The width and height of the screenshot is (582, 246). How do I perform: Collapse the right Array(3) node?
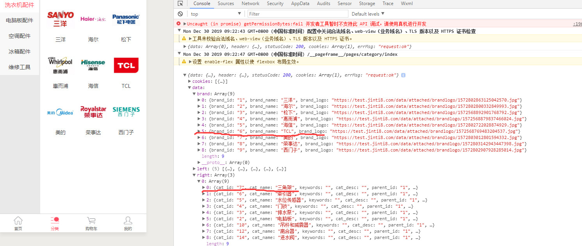click(195, 175)
